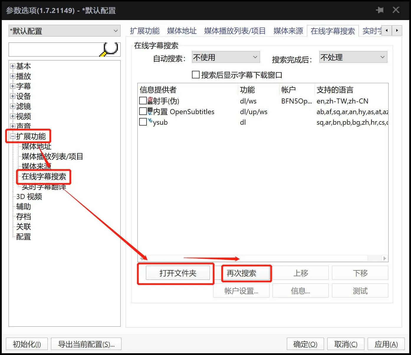Click the 内置 OpenSubtitles provider icon

click(x=150, y=111)
